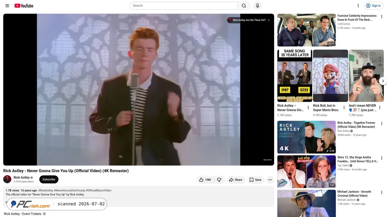Open 'She's 12. She Sings Aretha Franklin' thumbnail
The image size is (387, 217).
[306, 171]
